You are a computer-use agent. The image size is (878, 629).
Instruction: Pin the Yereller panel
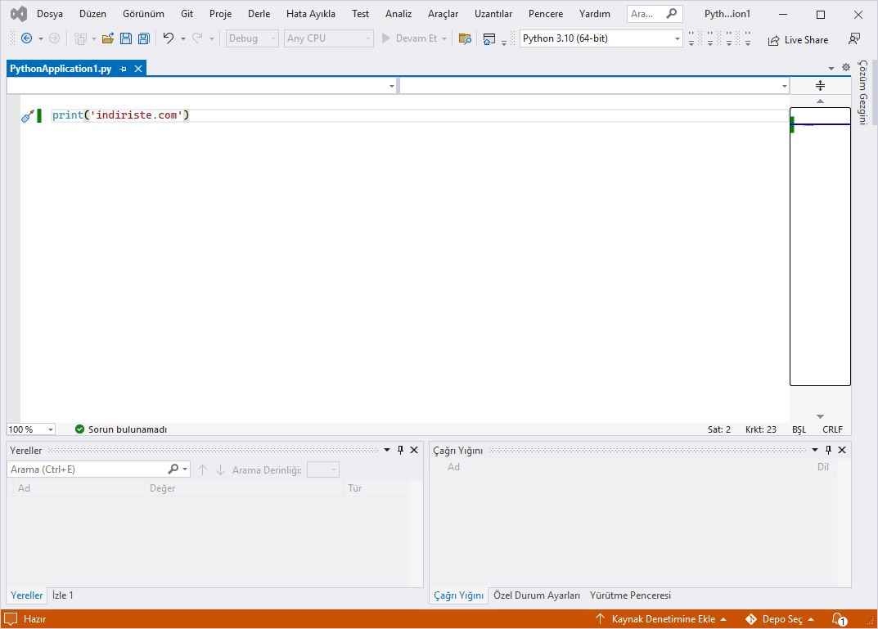pyautogui.click(x=400, y=450)
